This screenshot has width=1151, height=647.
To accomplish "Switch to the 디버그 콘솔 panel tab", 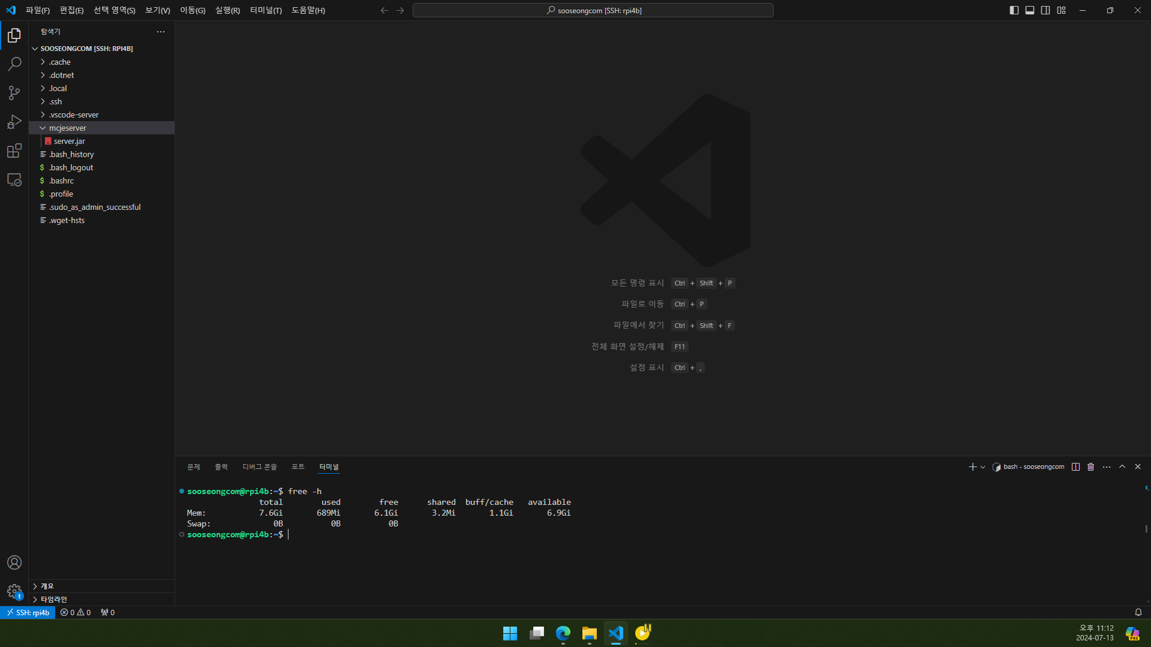I will [260, 467].
